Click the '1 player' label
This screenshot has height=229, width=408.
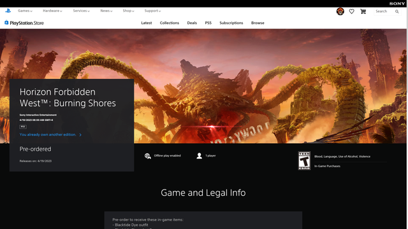point(210,155)
